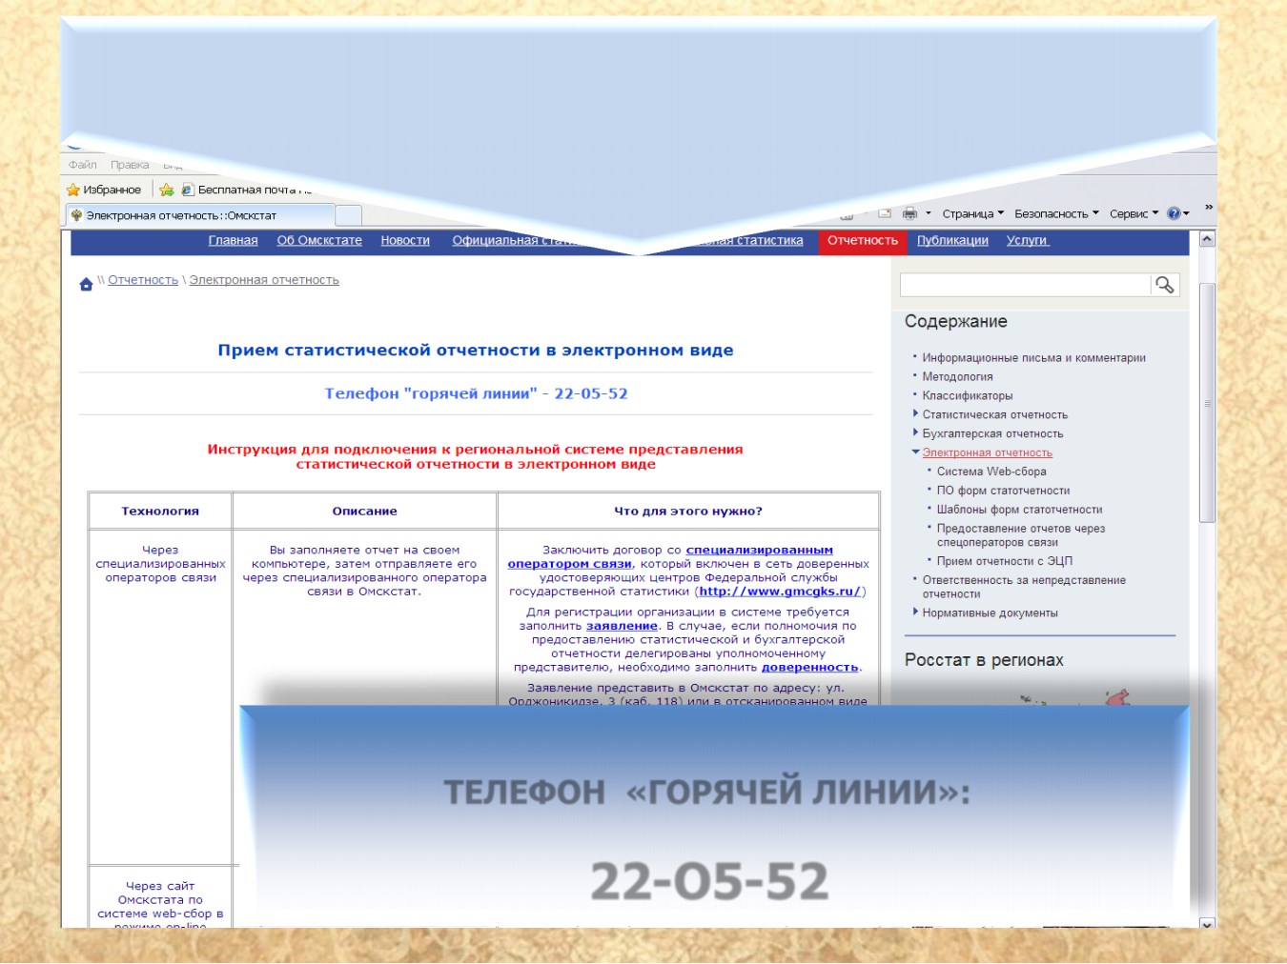Click in the site search field
1287x964 pixels.
(1026, 285)
